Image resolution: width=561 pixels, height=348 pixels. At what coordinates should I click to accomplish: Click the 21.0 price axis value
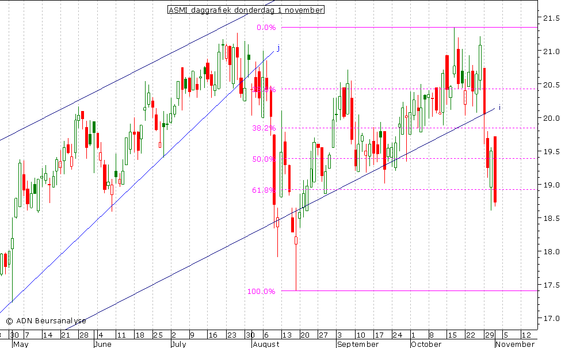point(551,52)
